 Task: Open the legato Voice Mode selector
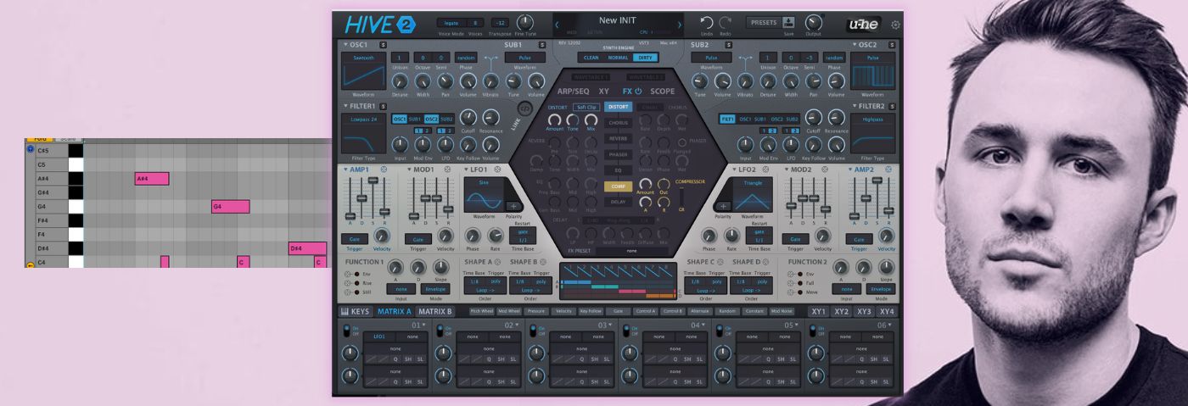pos(451,23)
